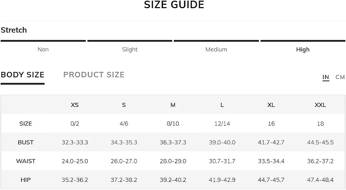Select the Medium stretch segment
This screenshot has height=190, width=346.
[x=216, y=49]
